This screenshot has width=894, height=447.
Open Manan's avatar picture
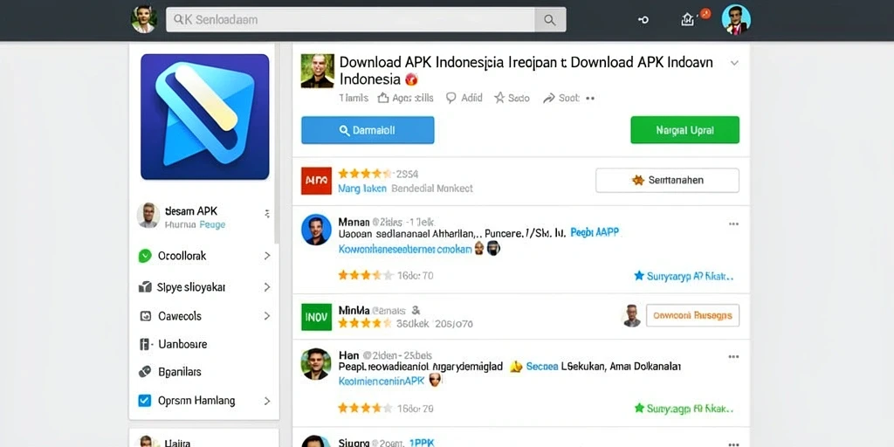(x=316, y=230)
